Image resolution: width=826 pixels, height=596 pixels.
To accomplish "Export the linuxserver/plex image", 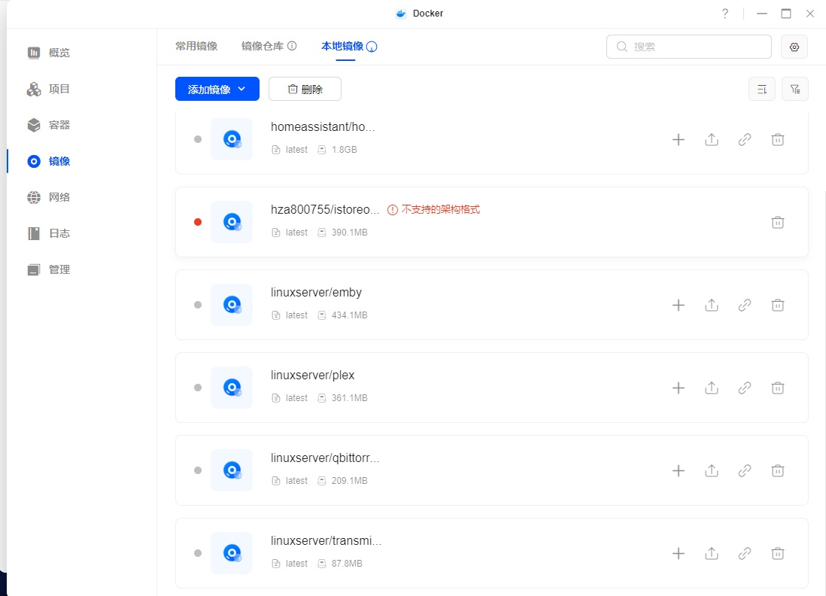I will (712, 388).
